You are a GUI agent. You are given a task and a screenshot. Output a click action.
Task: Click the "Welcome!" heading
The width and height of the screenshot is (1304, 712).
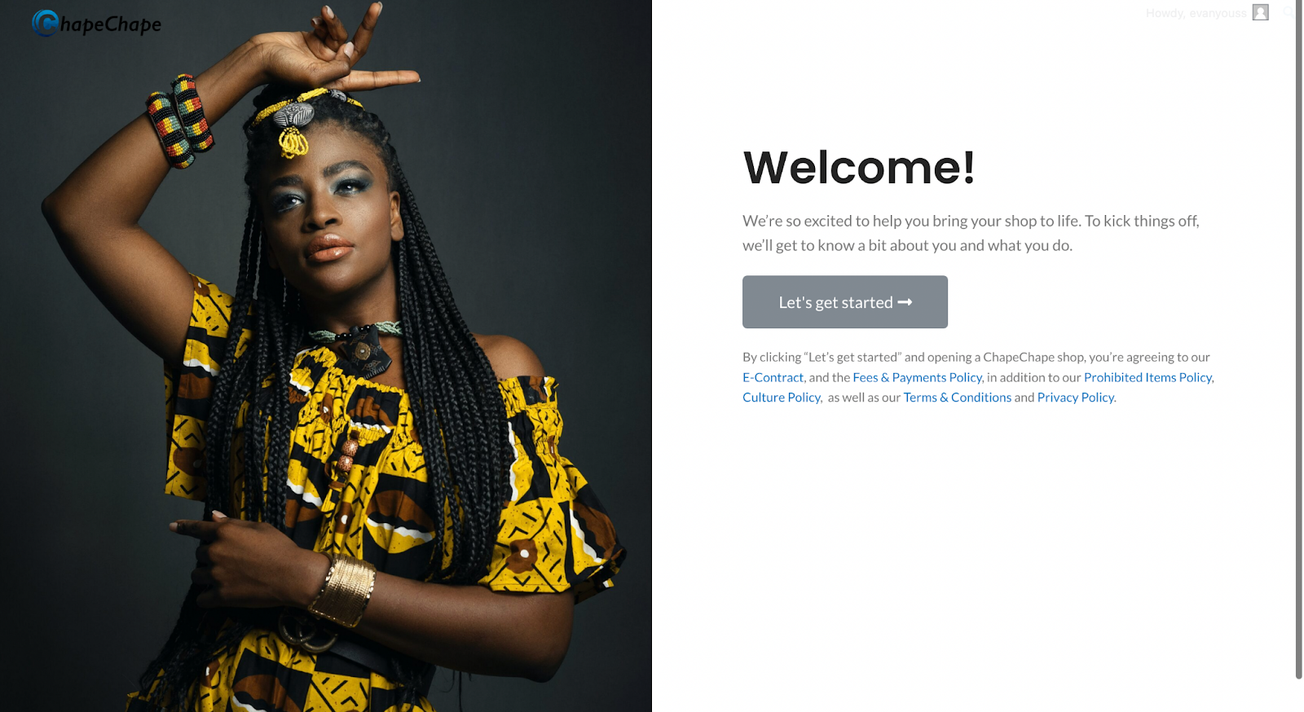point(859,168)
